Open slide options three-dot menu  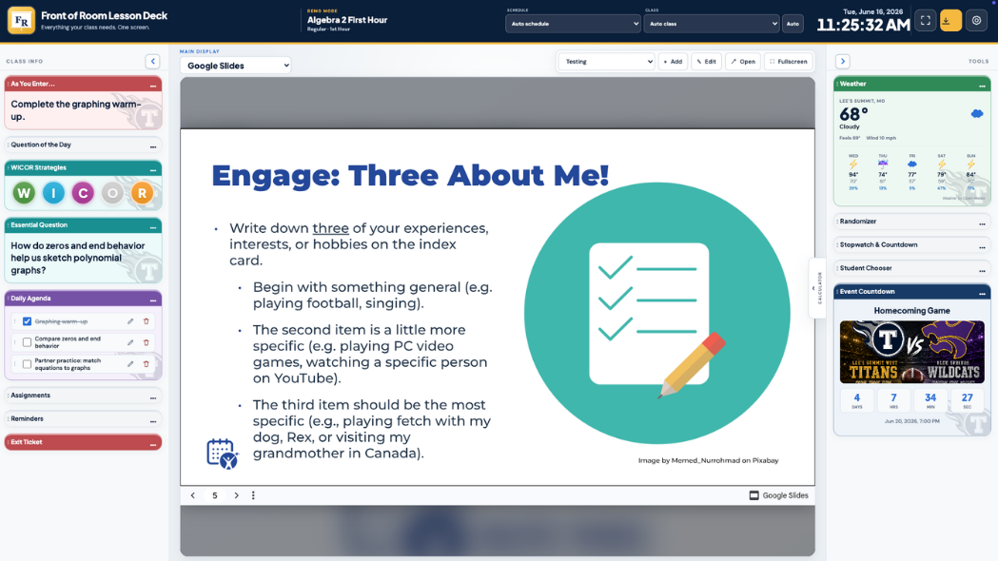[x=253, y=495]
